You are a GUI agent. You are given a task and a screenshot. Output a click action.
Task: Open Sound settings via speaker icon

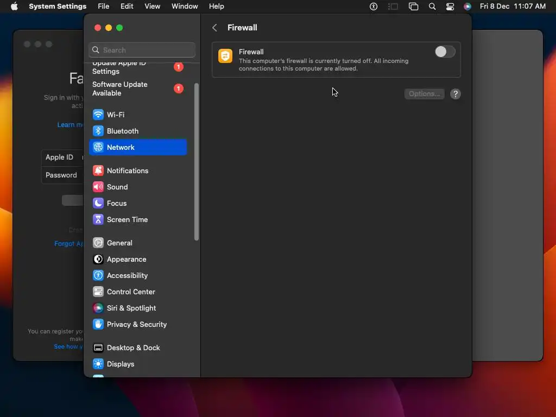click(x=98, y=187)
